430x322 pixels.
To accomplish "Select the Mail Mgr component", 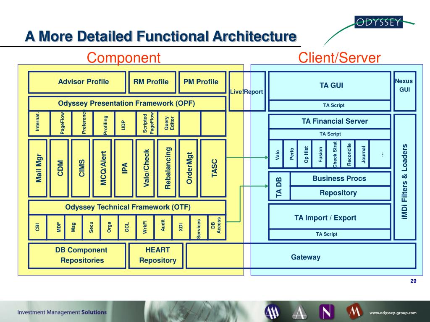I will click(37, 168).
